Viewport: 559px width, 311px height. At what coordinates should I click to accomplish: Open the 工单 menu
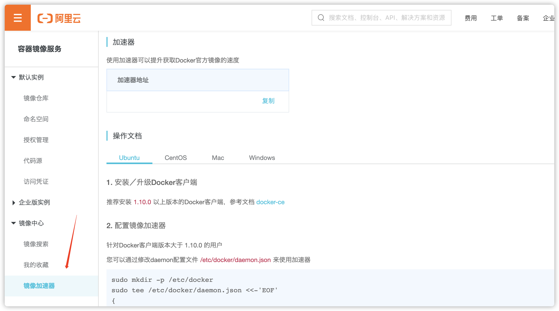(497, 18)
